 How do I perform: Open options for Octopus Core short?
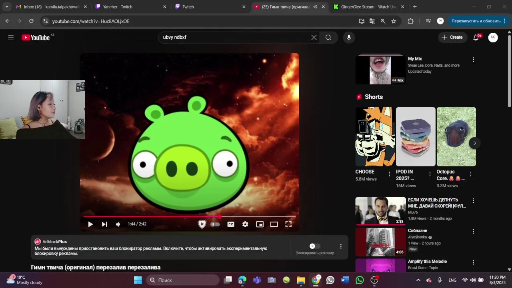point(471,174)
